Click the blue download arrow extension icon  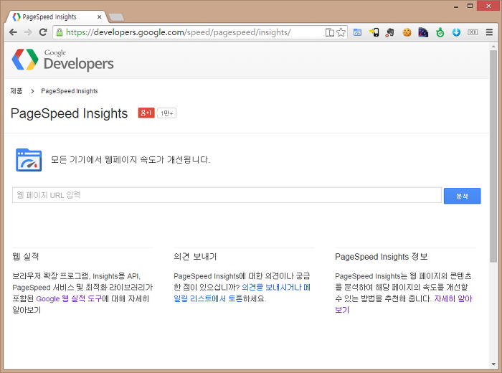456,32
